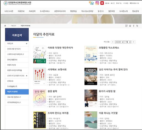This screenshot has height=130, width=142.
Task: Open title 이중 하나는 거짓말
Action: pos(108,113)
